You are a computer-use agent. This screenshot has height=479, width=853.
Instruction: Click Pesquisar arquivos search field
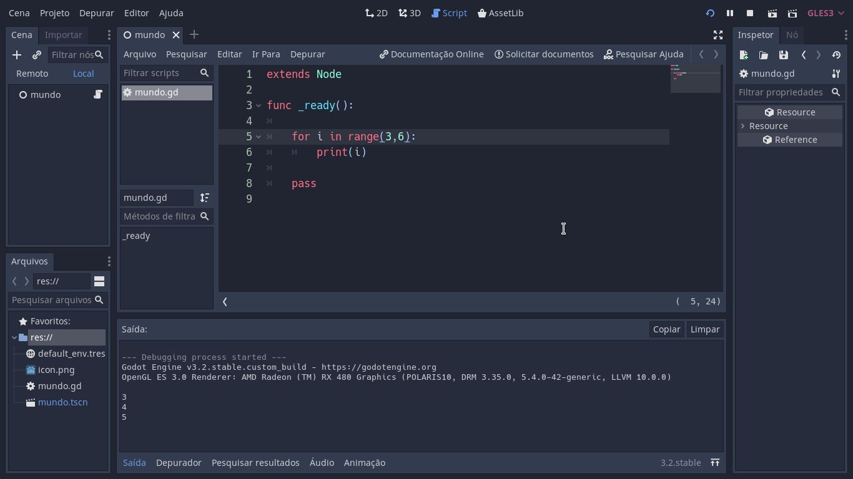[59, 300]
